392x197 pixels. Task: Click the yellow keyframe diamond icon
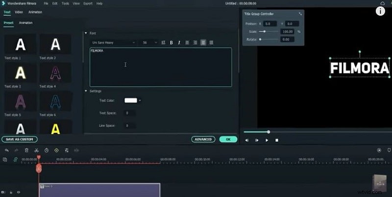[56, 151]
